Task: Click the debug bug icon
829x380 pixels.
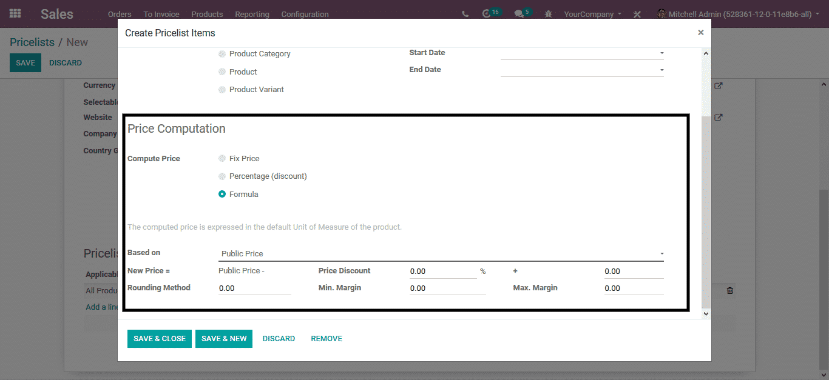Action: pyautogui.click(x=549, y=14)
